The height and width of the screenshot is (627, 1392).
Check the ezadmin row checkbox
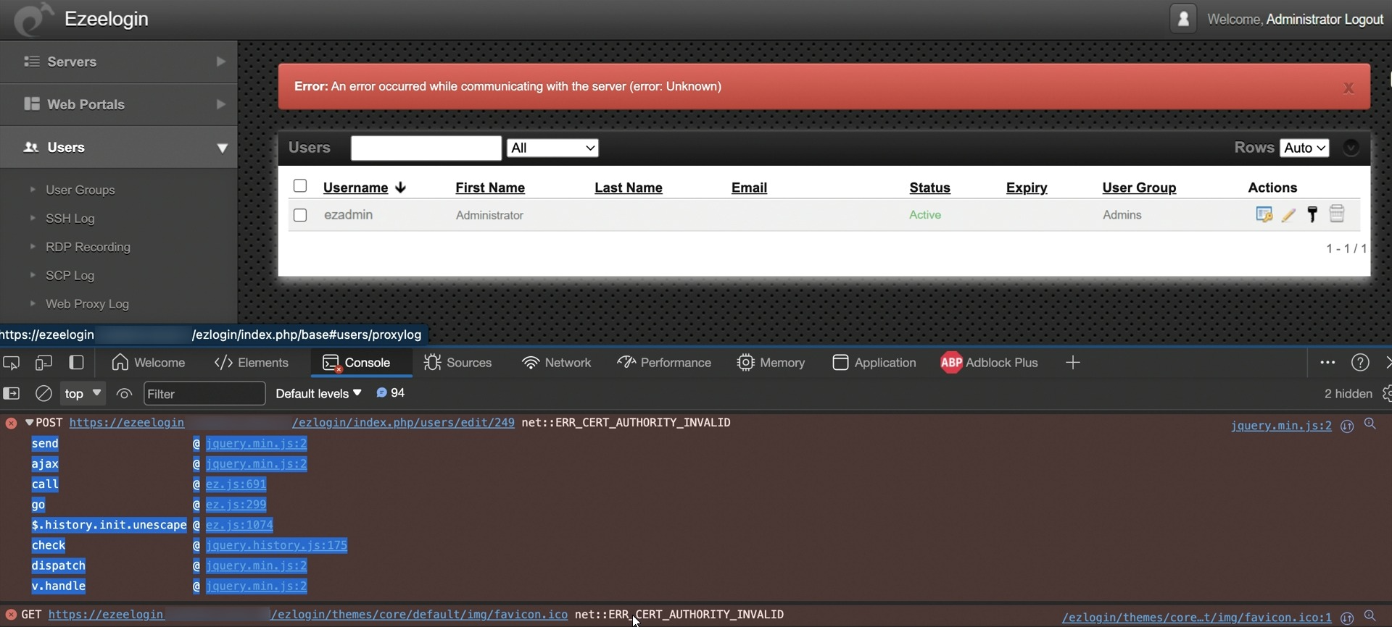pos(300,215)
